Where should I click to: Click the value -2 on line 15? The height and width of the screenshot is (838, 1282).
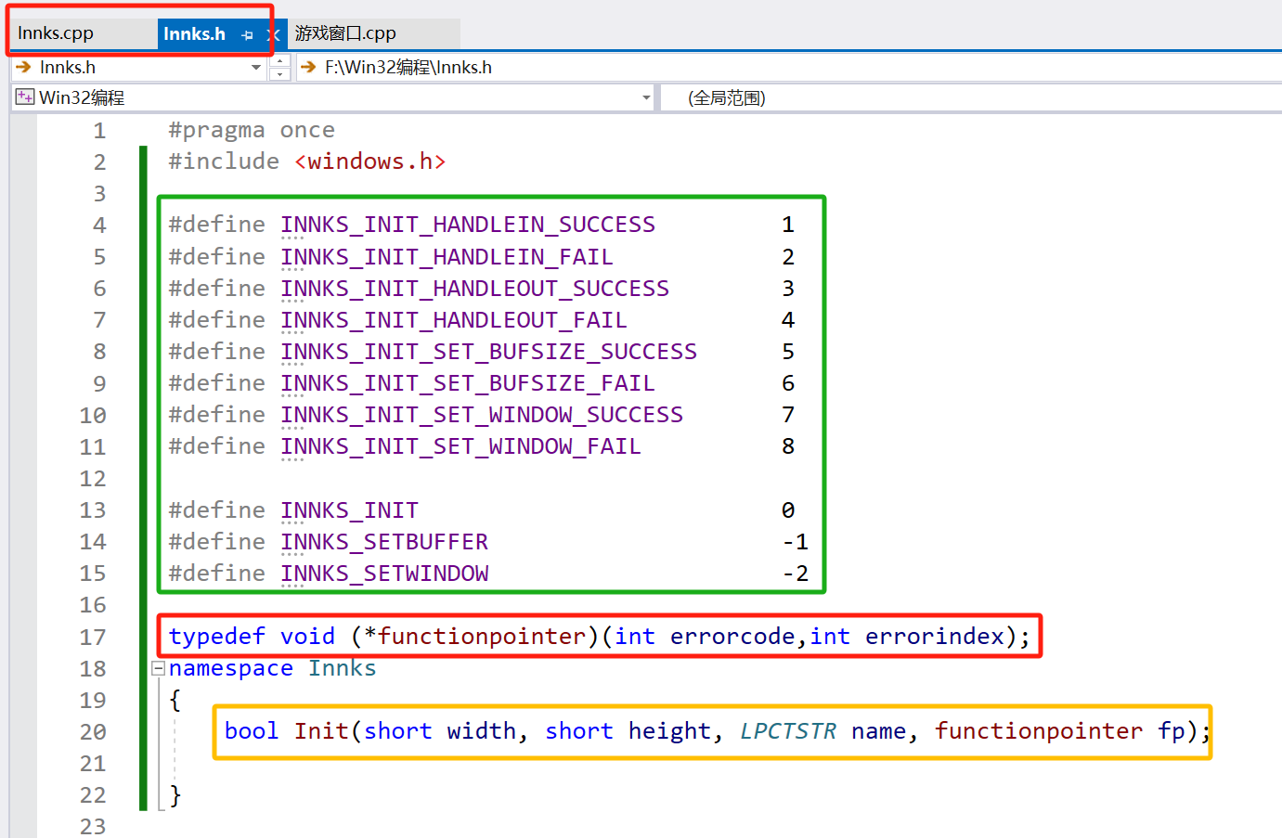click(x=796, y=574)
